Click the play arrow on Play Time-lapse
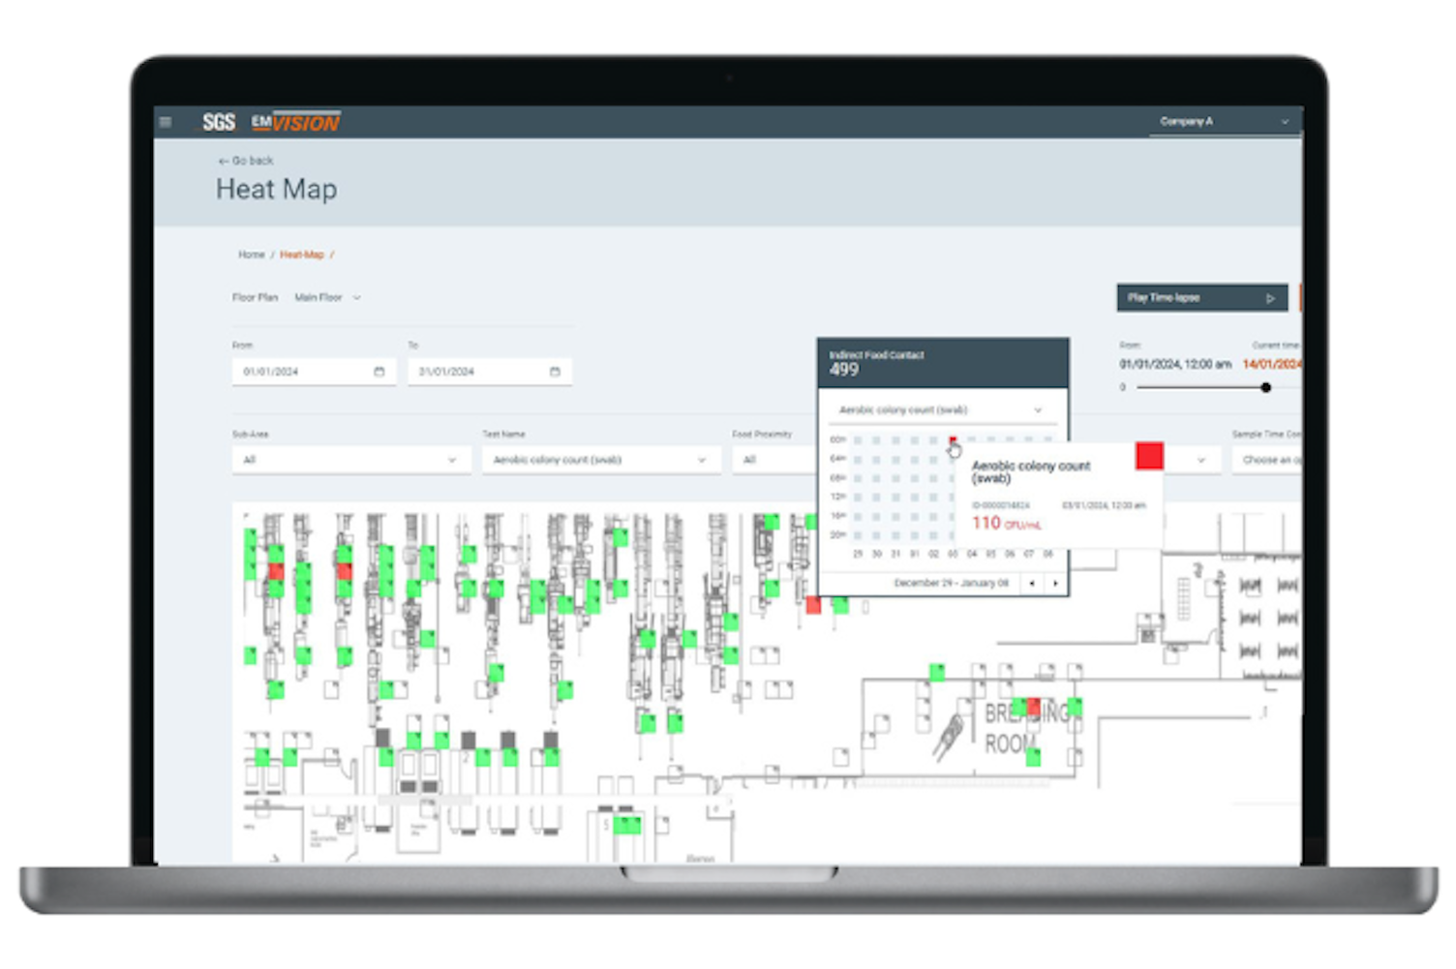This screenshot has width=1456, height=969. pos(1271,297)
